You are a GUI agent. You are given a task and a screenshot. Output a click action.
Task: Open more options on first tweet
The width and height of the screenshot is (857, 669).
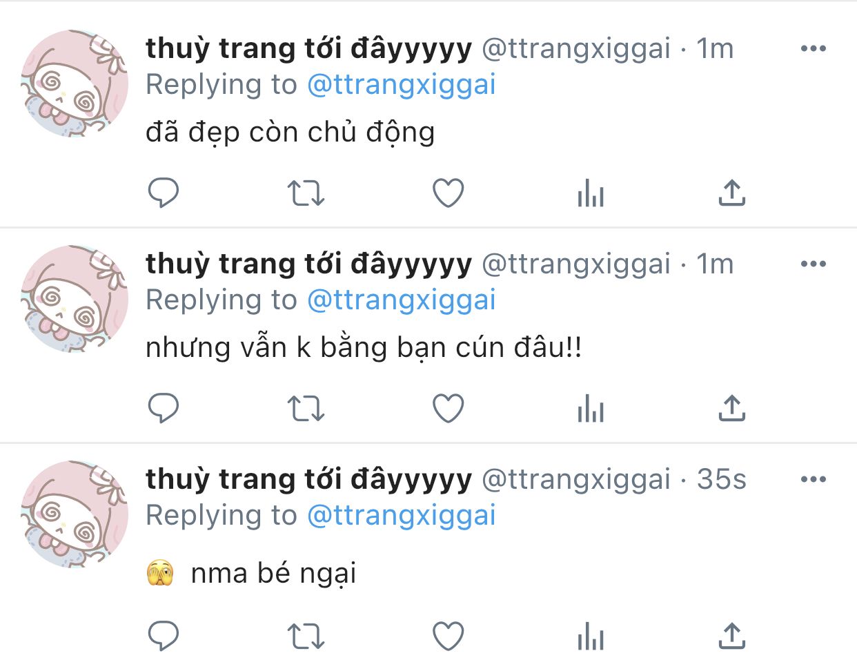click(814, 48)
